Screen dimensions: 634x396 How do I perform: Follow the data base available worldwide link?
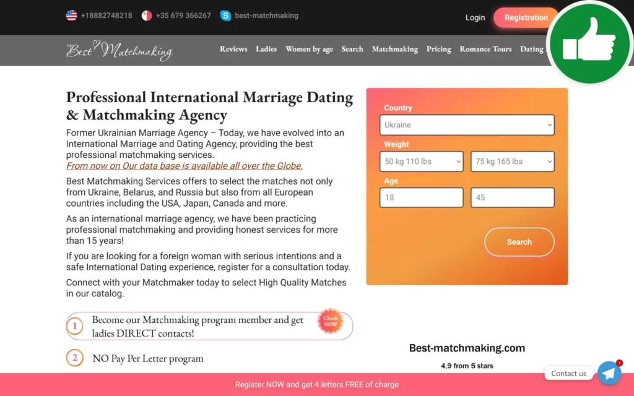185,166
